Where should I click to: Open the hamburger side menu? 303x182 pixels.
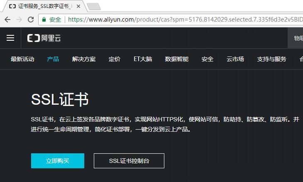pos(10,38)
